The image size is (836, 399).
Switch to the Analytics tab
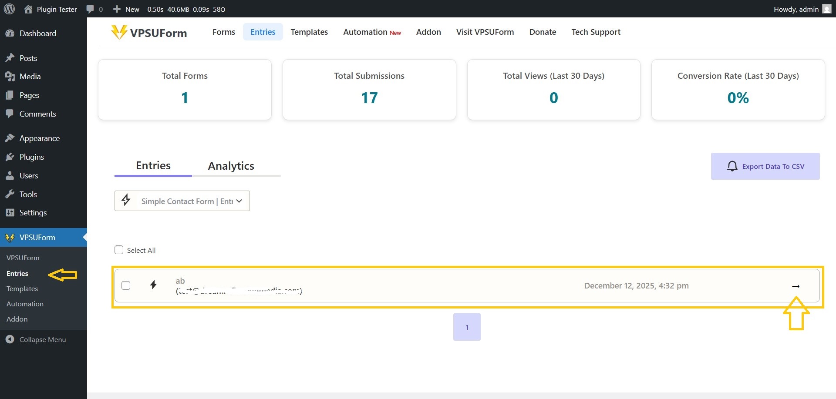tap(231, 166)
